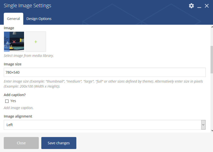
Task: Click the sofa image thumbnail
Action: tap(14, 42)
